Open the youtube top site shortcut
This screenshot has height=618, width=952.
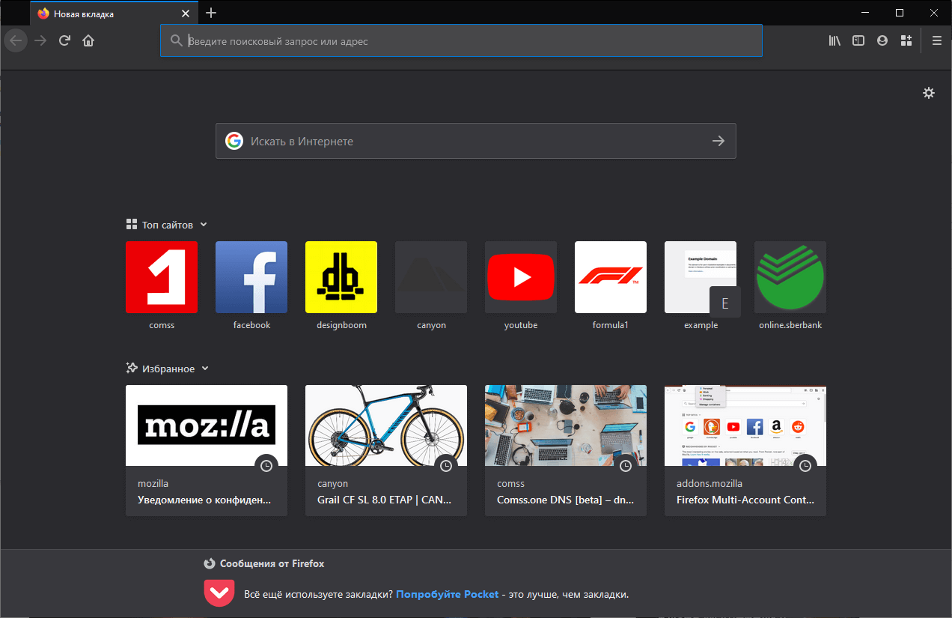tap(520, 277)
